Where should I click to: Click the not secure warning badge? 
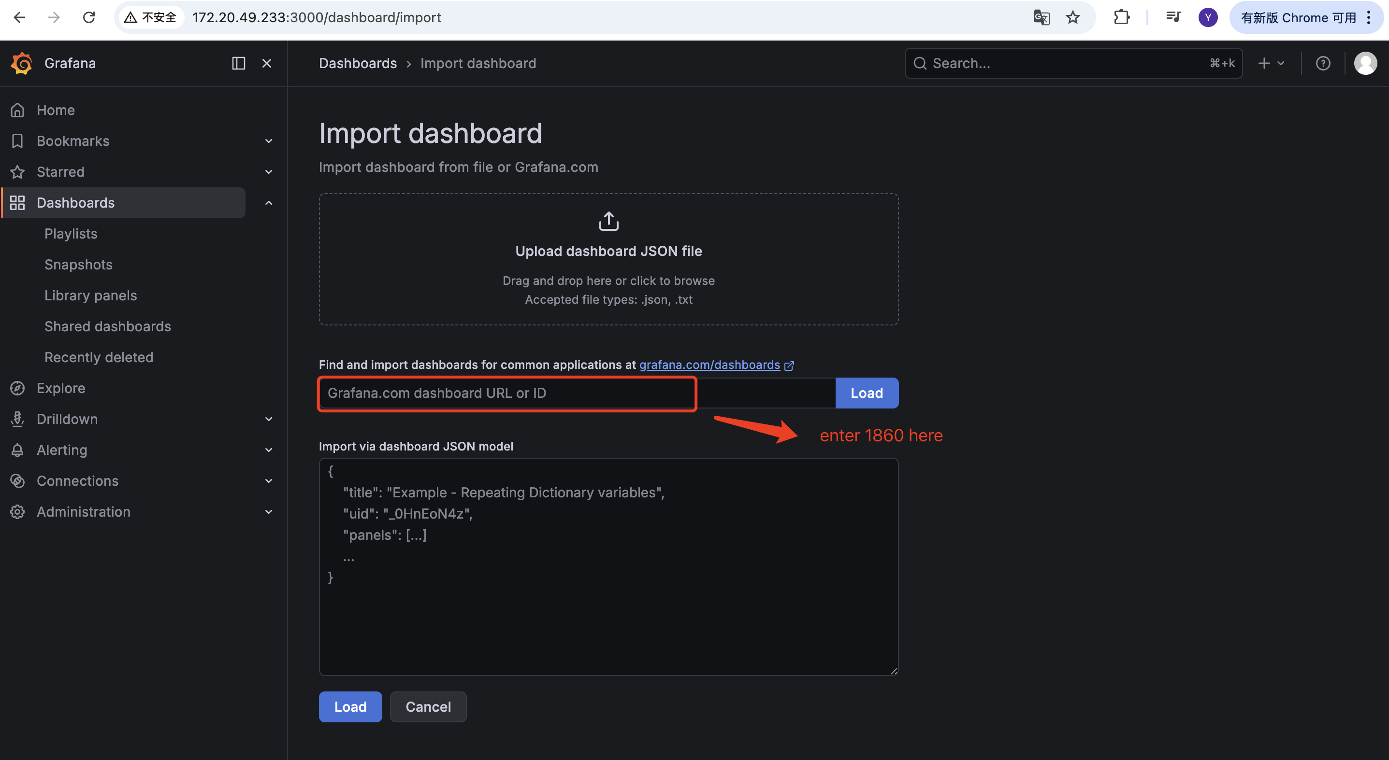tap(150, 17)
